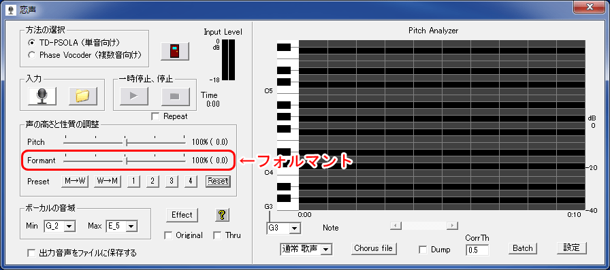Select preset button 2
This screenshot has height=270, width=610.
coord(152,181)
